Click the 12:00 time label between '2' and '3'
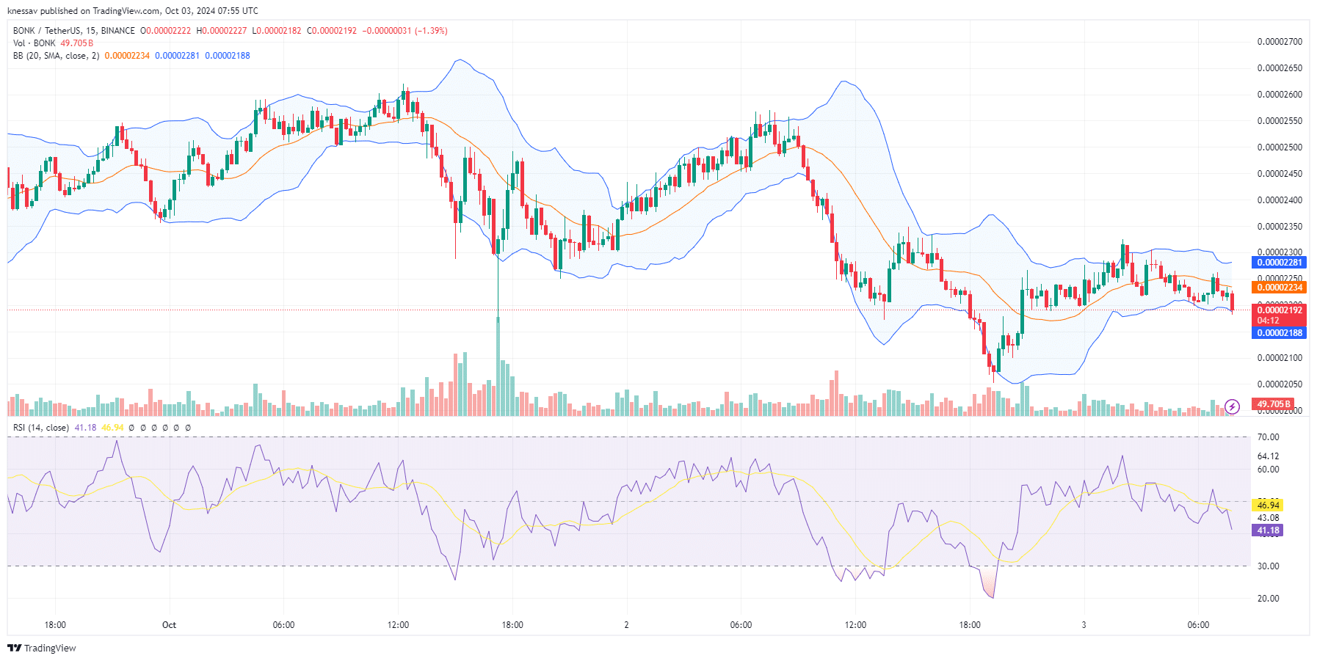Screen dimensions: 1317x661 tap(855, 625)
